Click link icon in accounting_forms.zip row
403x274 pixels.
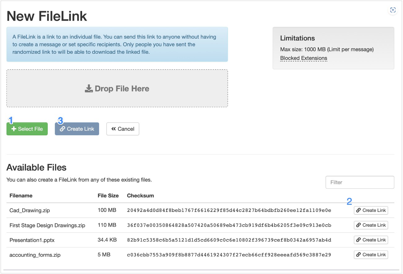(x=358, y=255)
